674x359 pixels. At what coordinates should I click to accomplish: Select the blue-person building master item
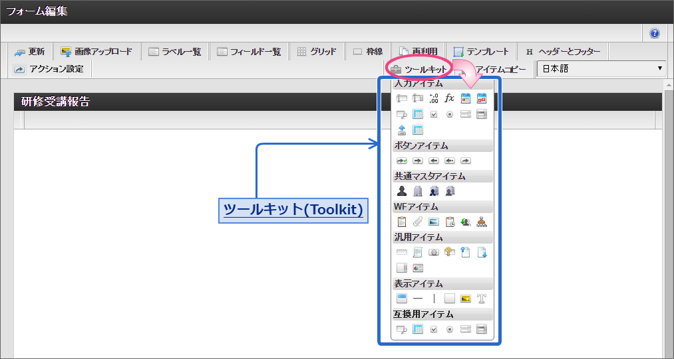(x=434, y=191)
